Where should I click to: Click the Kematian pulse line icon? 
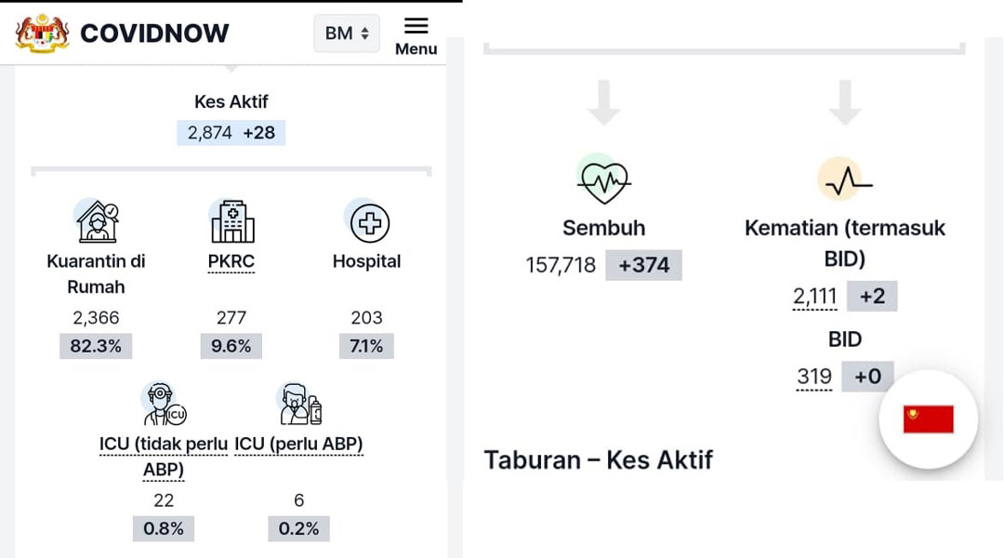846,179
